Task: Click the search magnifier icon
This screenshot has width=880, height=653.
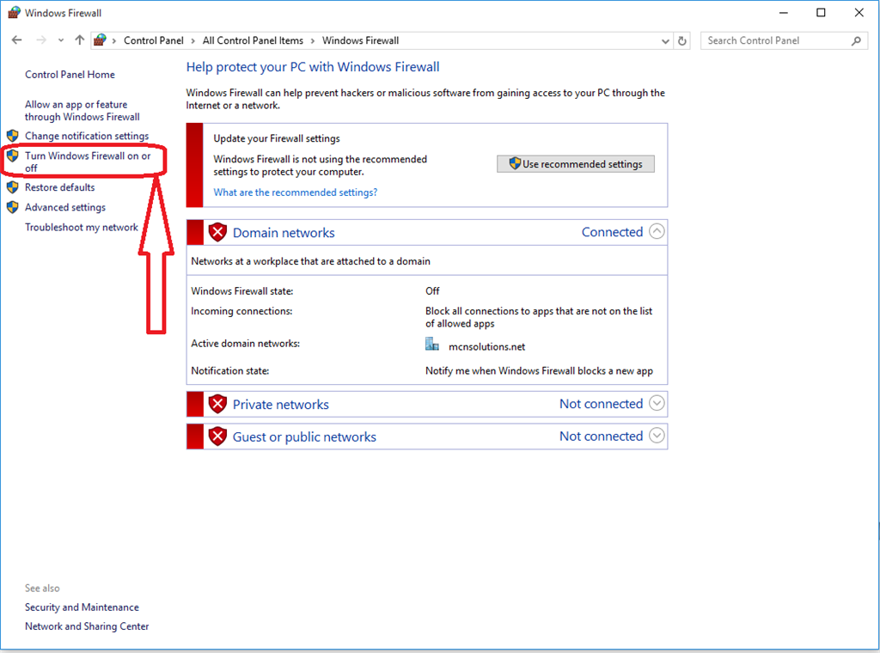Action: tap(856, 40)
